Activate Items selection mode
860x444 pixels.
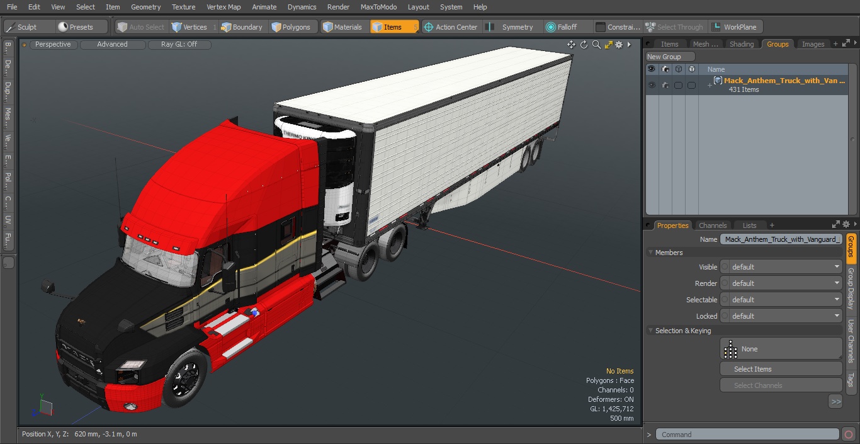(x=393, y=27)
